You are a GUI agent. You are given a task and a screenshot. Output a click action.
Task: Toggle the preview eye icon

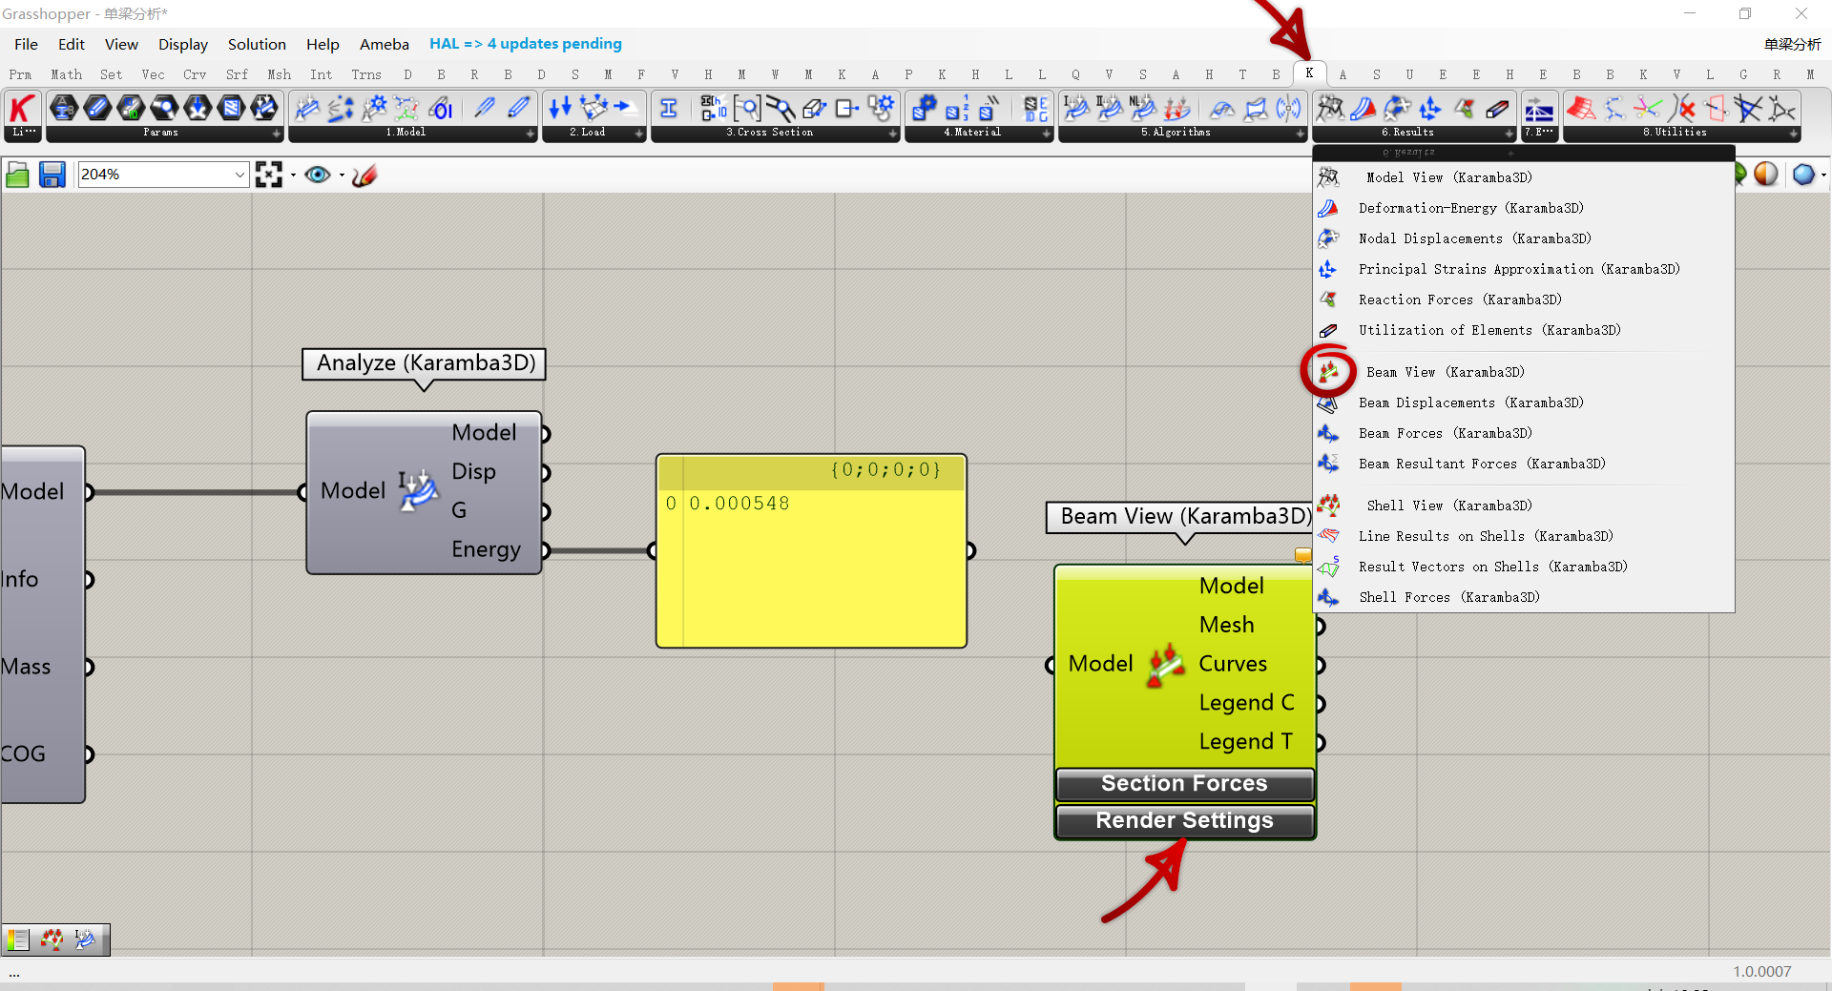tap(318, 175)
